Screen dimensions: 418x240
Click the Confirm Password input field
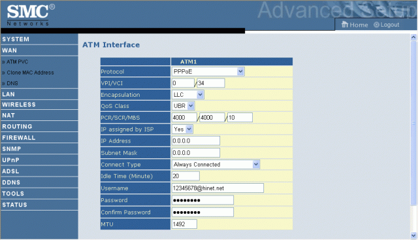pyautogui.click(x=202, y=213)
